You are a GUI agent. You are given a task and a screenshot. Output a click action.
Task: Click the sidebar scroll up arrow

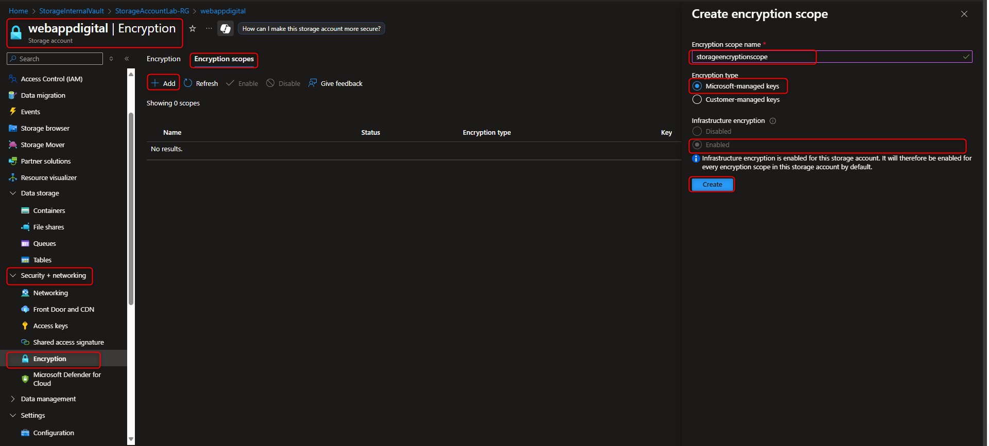pyautogui.click(x=131, y=75)
